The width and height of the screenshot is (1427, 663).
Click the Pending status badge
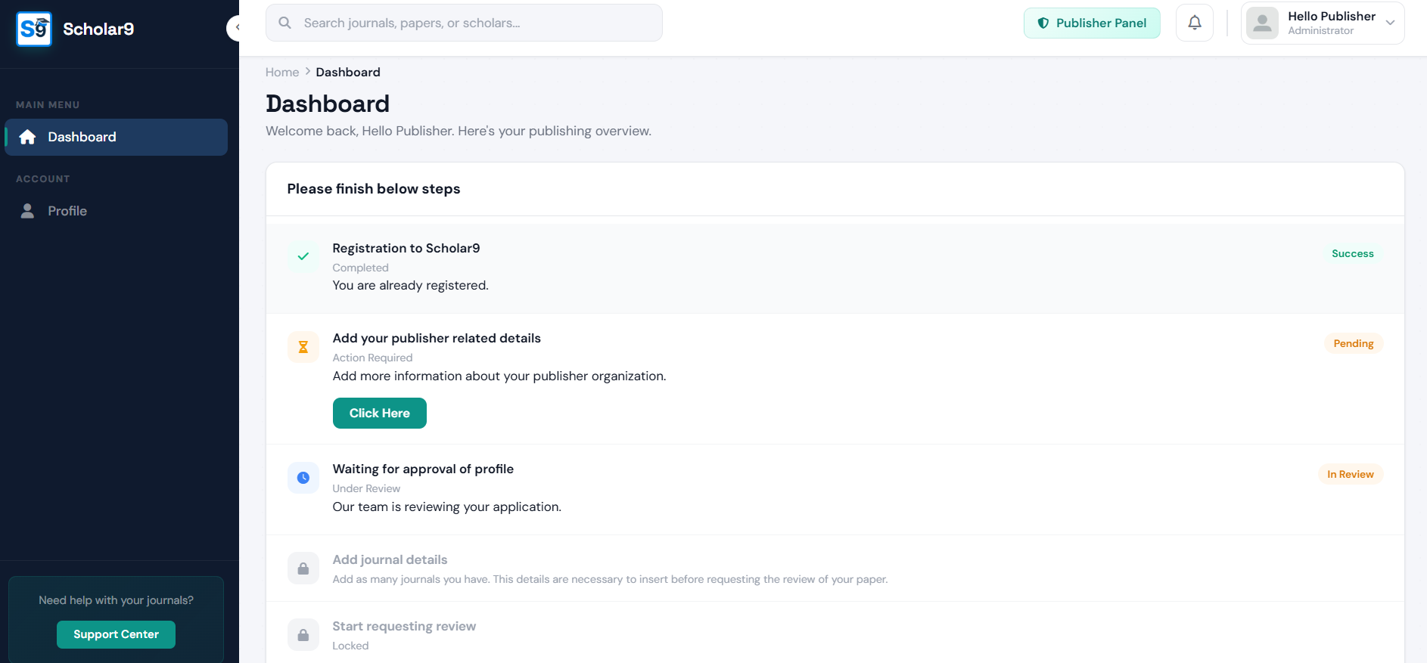[1354, 343]
